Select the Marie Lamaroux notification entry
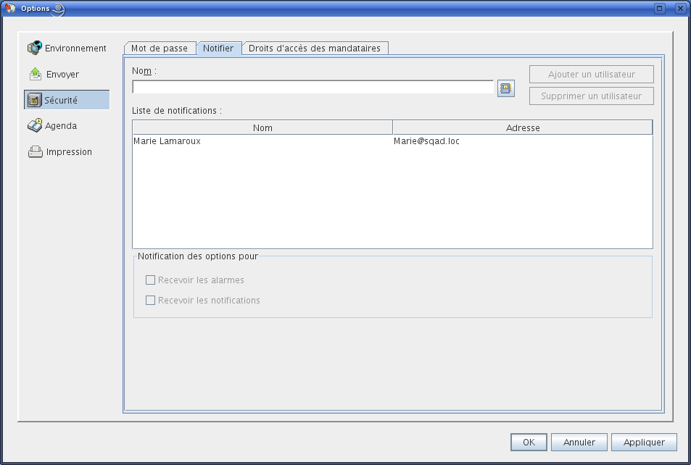Screen dimensions: 691x465 point(262,141)
